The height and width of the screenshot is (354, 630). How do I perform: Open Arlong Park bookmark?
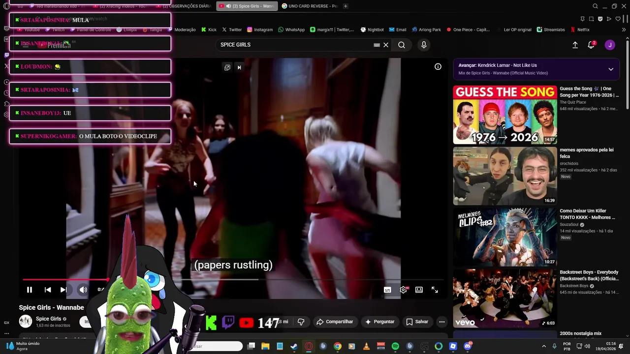426,29
